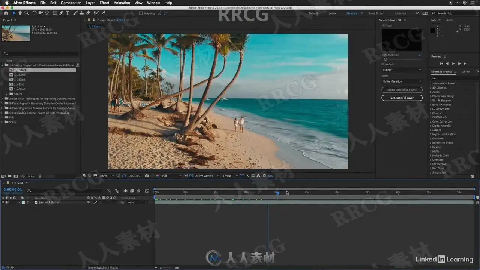Activate the Eraser tool
480x270 pixels.
(x=88, y=13)
